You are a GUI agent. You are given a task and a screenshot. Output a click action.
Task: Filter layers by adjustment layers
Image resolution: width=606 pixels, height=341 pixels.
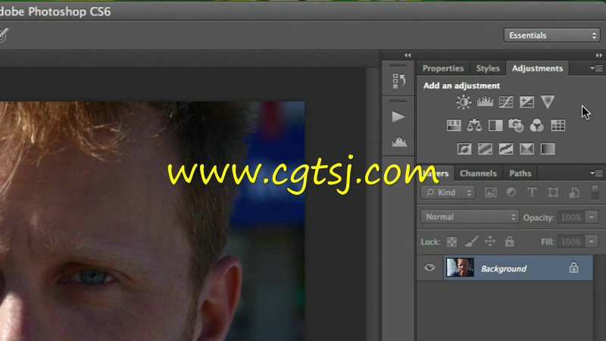click(x=511, y=192)
